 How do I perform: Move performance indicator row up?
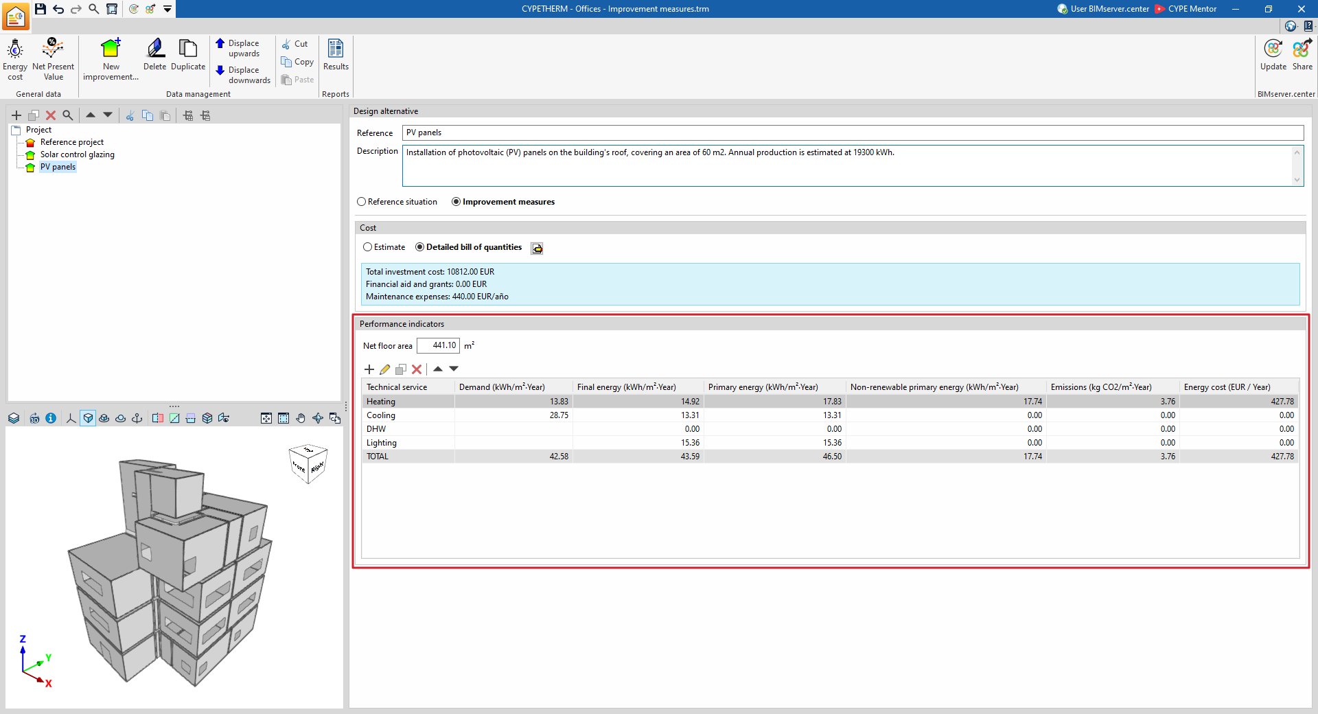pos(438,369)
